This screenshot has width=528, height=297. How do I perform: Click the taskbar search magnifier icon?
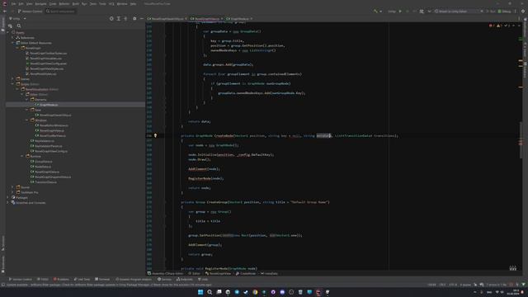tap(210, 292)
